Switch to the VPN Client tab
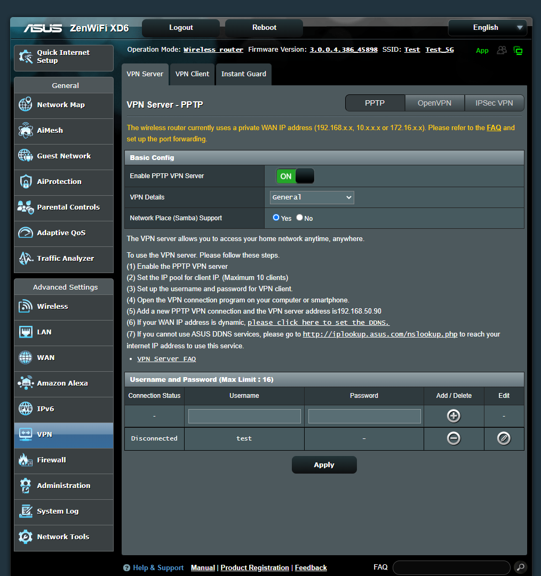Image resolution: width=541 pixels, height=576 pixels. (x=192, y=74)
